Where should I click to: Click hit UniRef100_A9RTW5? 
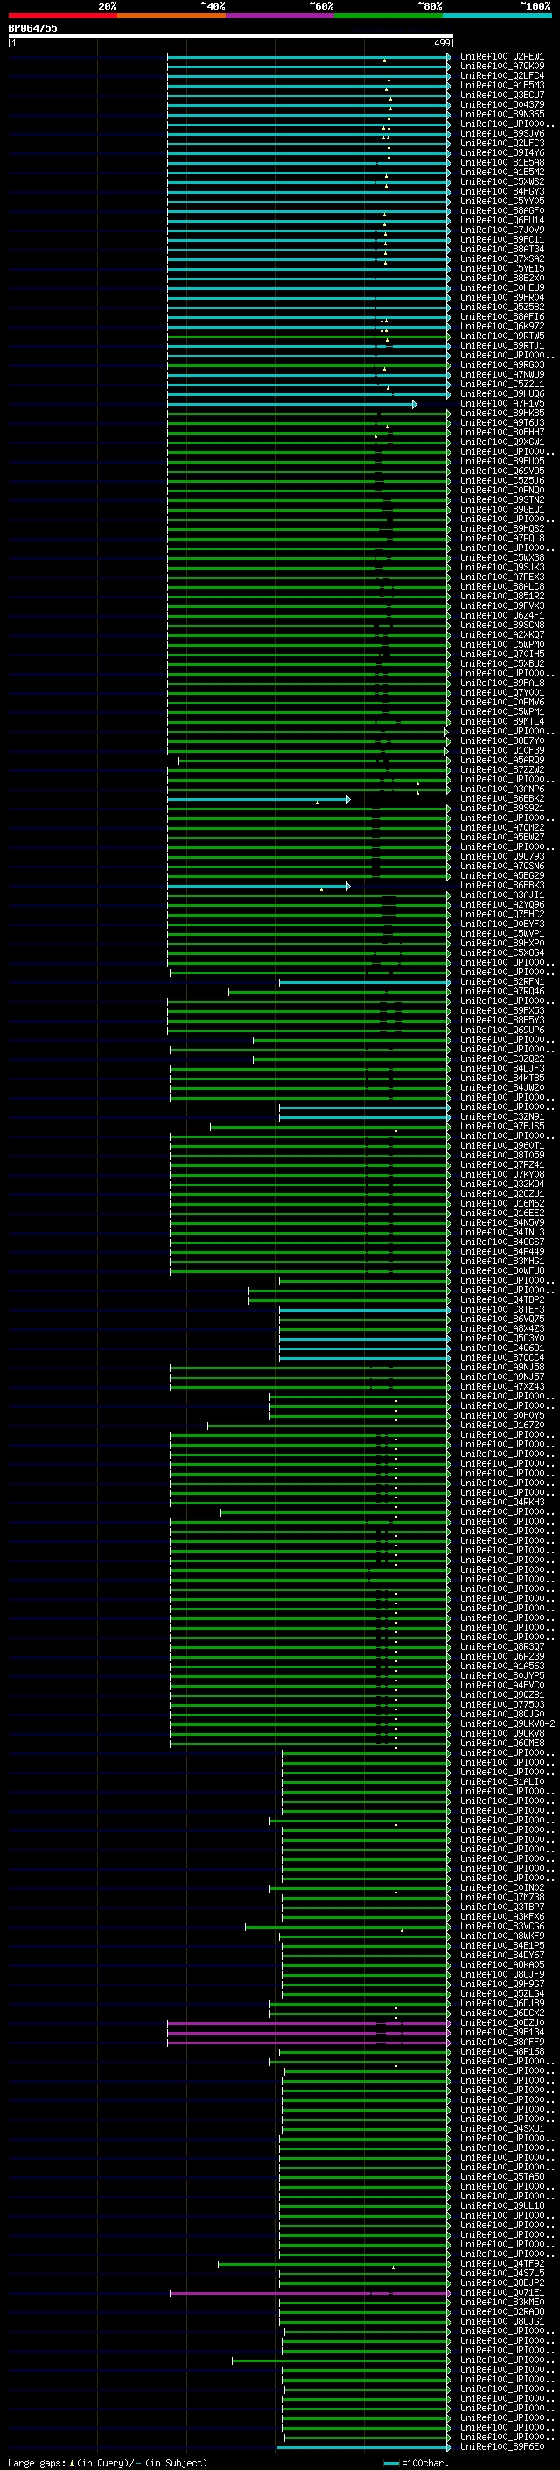click(x=501, y=336)
